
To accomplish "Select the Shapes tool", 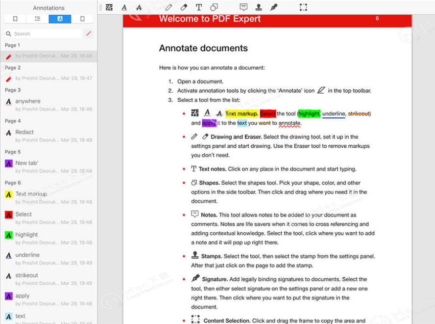I will pos(214,7).
